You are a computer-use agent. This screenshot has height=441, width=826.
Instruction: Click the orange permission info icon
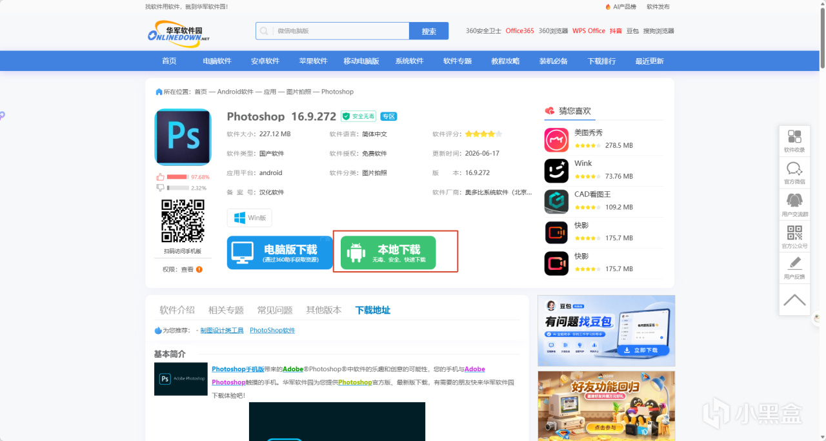[199, 269]
